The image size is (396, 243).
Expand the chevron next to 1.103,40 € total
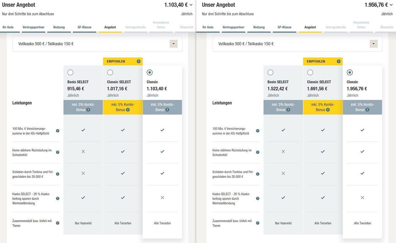click(191, 5)
